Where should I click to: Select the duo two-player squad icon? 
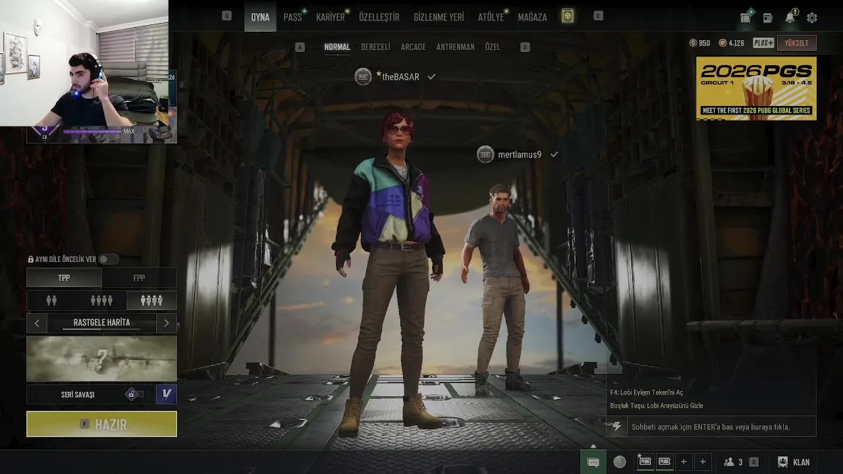pyautogui.click(x=51, y=300)
